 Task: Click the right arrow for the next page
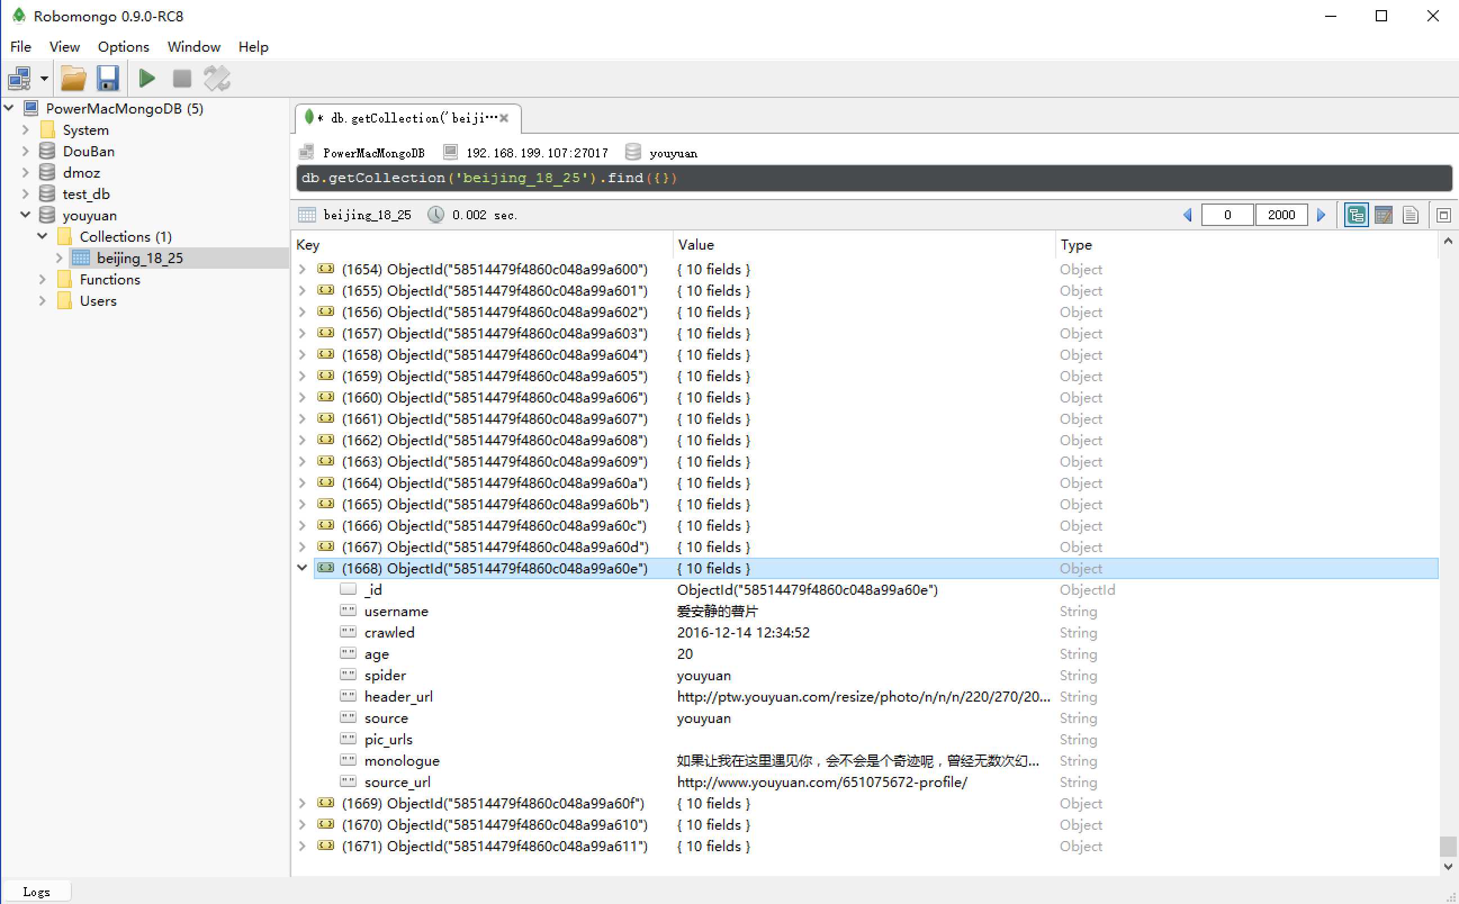1321,215
